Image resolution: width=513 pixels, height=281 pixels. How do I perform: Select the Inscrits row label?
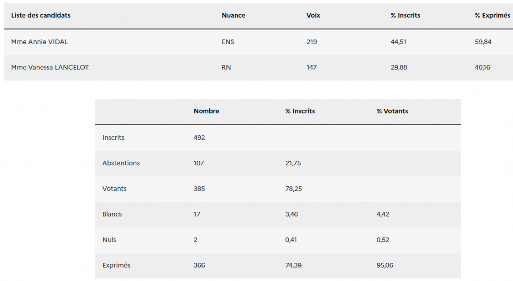[x=113, y=137]
